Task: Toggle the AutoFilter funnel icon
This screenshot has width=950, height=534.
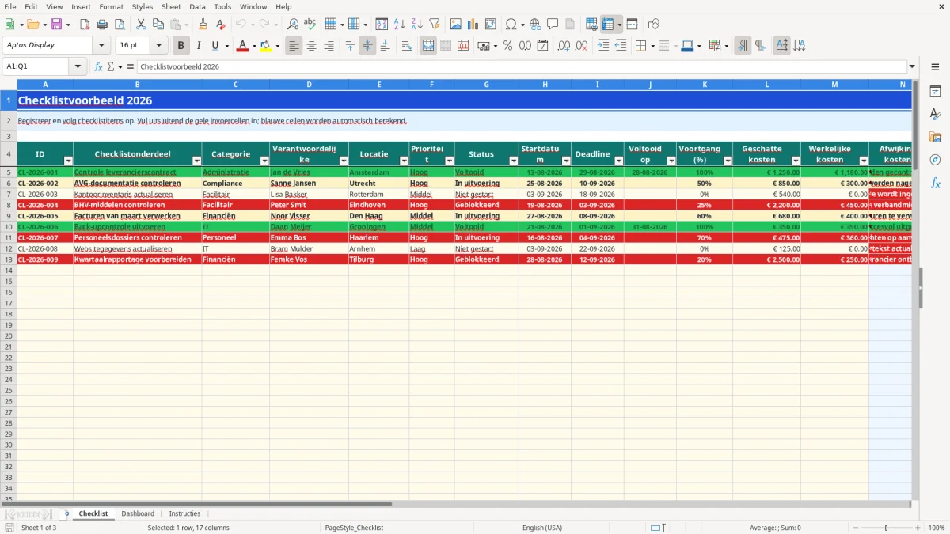Action: 435,25
